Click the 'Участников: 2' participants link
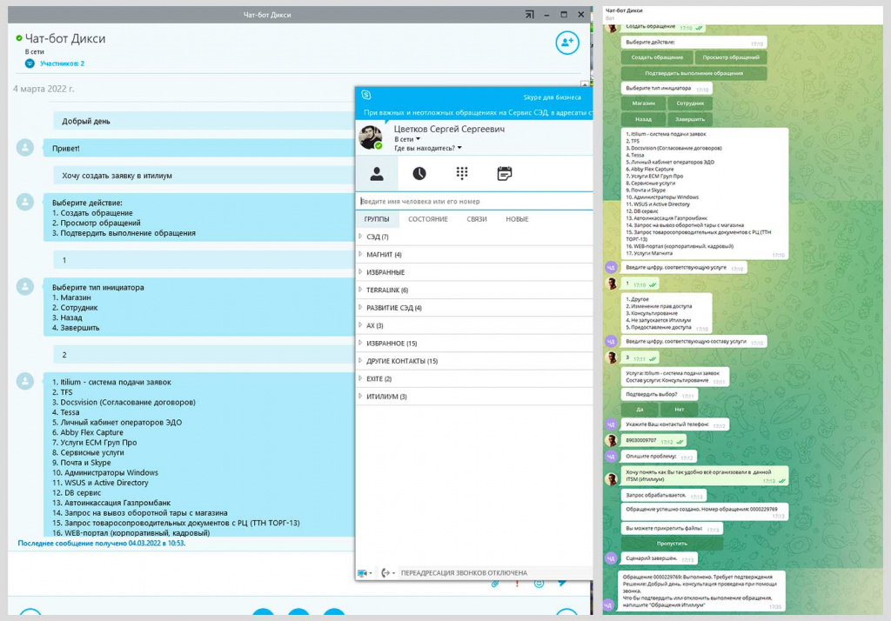Image resolution: width=891 pixels, height=621 pixels. [x=62, y=63]
